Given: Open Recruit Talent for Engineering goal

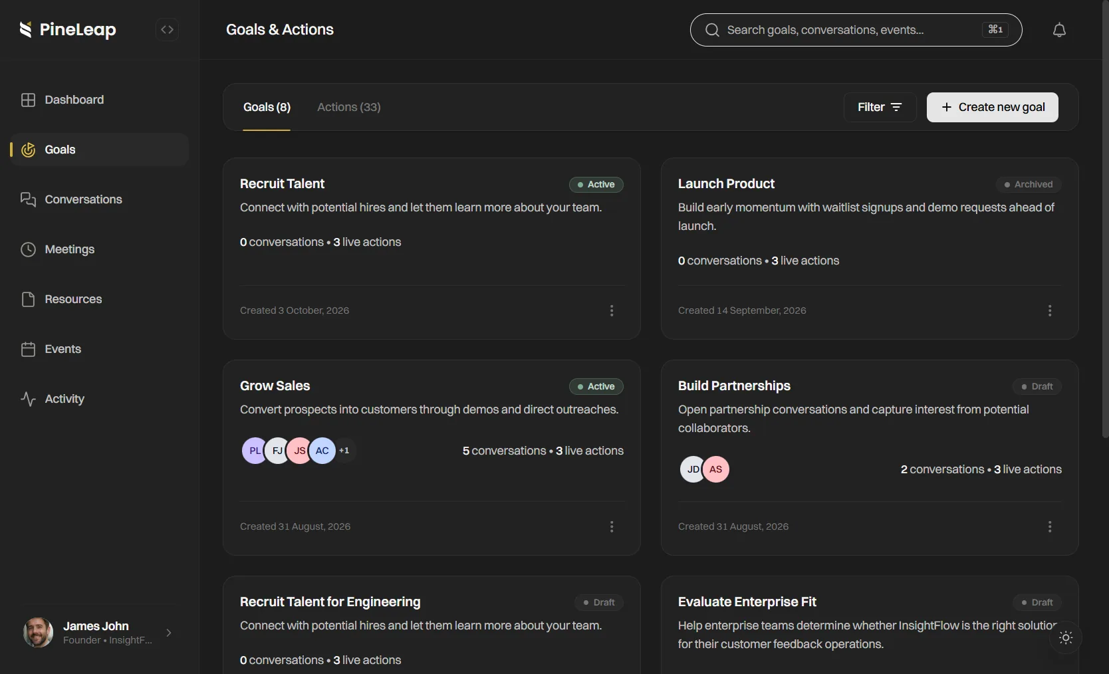Looking at the screenshot, I should (330, 602).
